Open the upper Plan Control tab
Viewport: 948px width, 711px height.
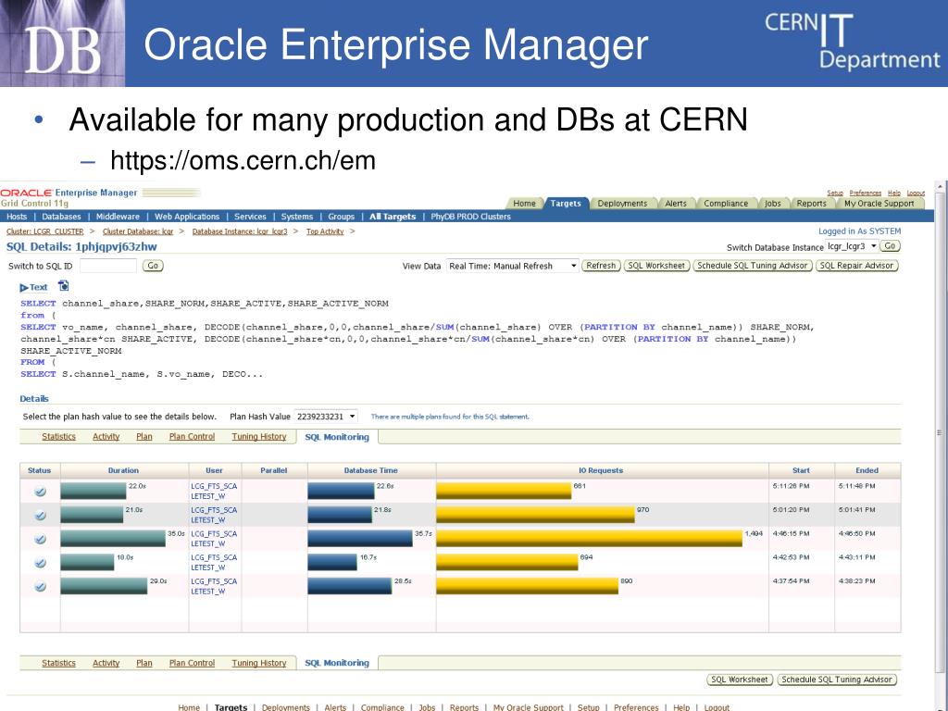coord(192,437)
